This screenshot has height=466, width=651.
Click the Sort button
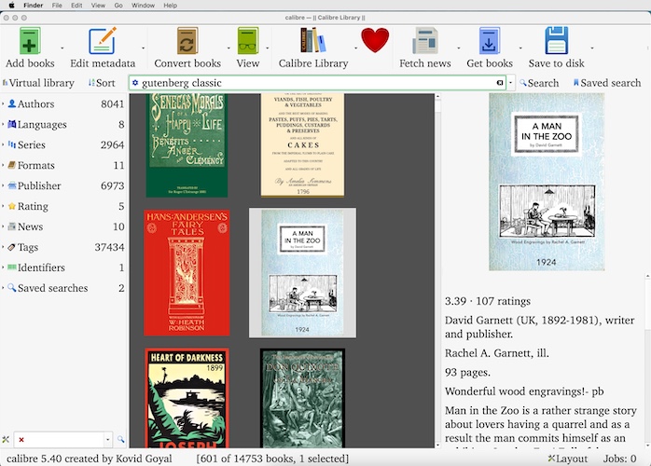pos(102,83)
